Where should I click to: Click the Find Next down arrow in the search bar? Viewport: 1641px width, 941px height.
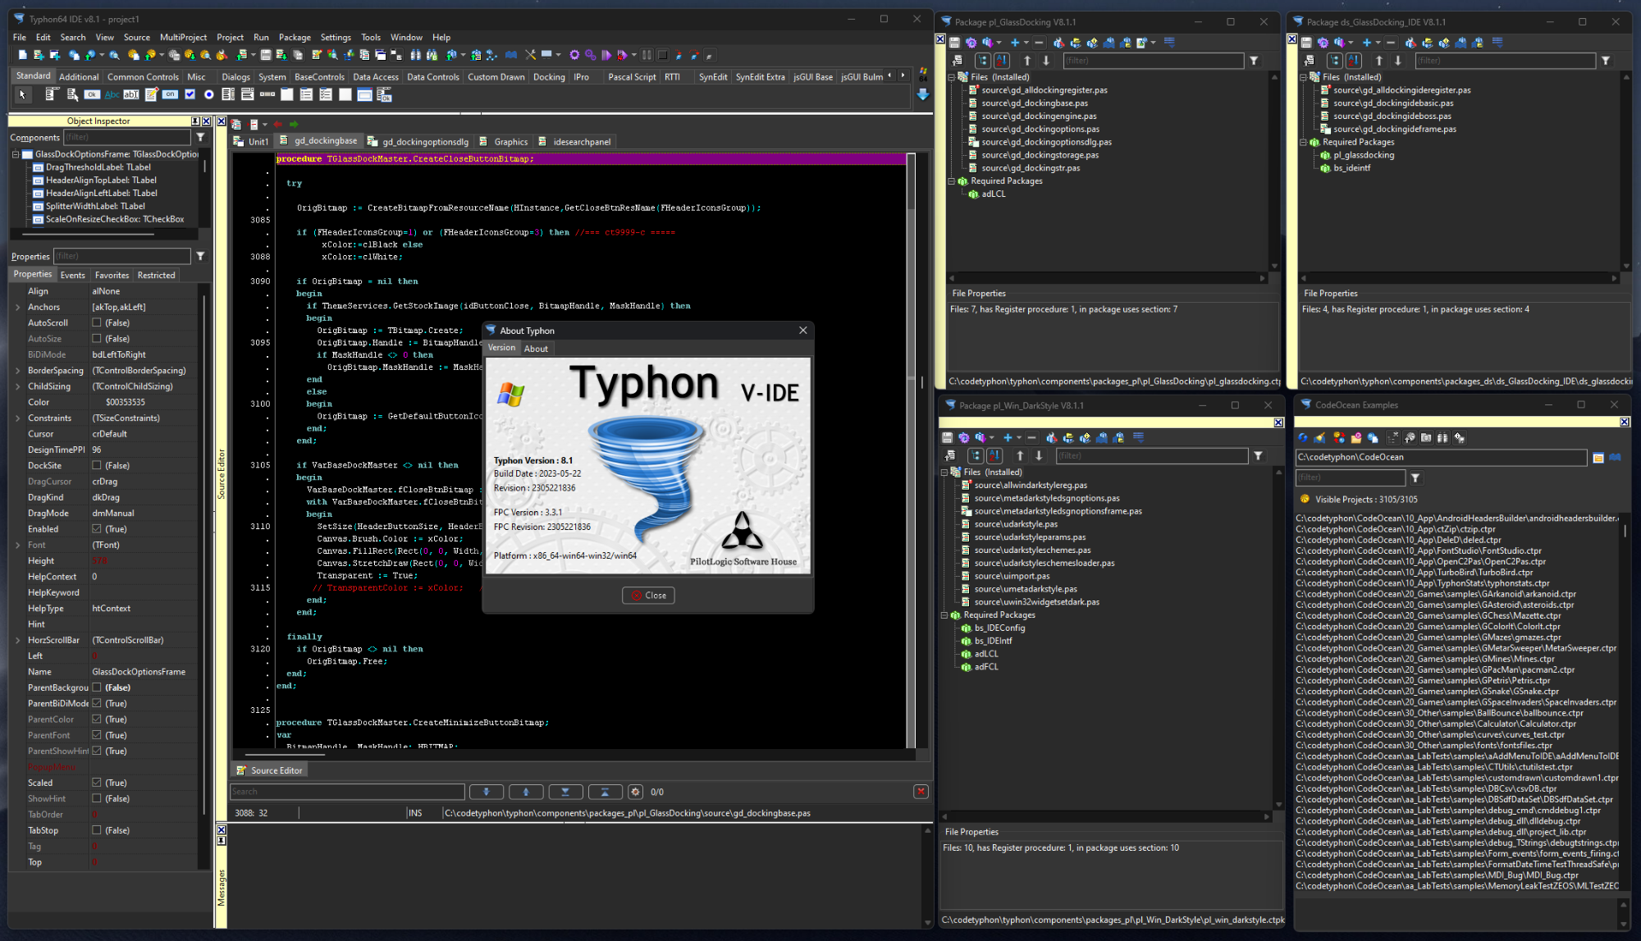coord(487,792)
